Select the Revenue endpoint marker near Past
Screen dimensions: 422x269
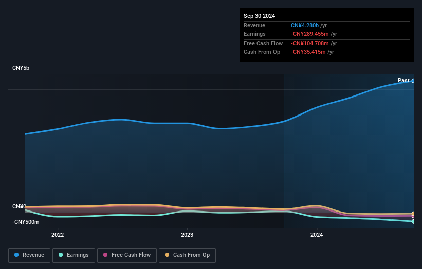point(413,81)
